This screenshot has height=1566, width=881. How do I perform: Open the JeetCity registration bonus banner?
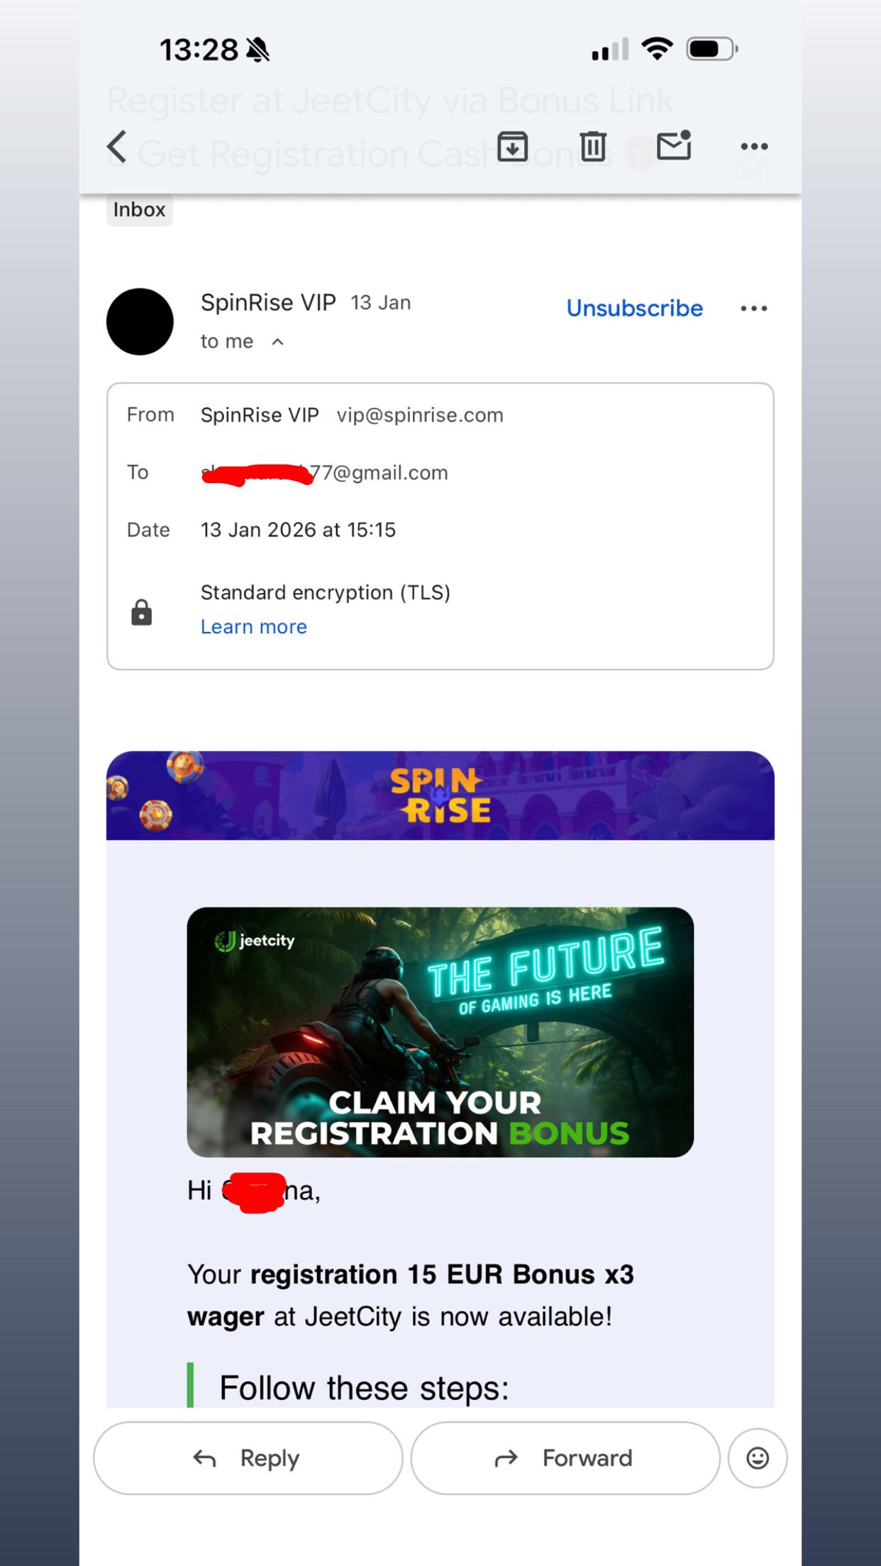440,1032
